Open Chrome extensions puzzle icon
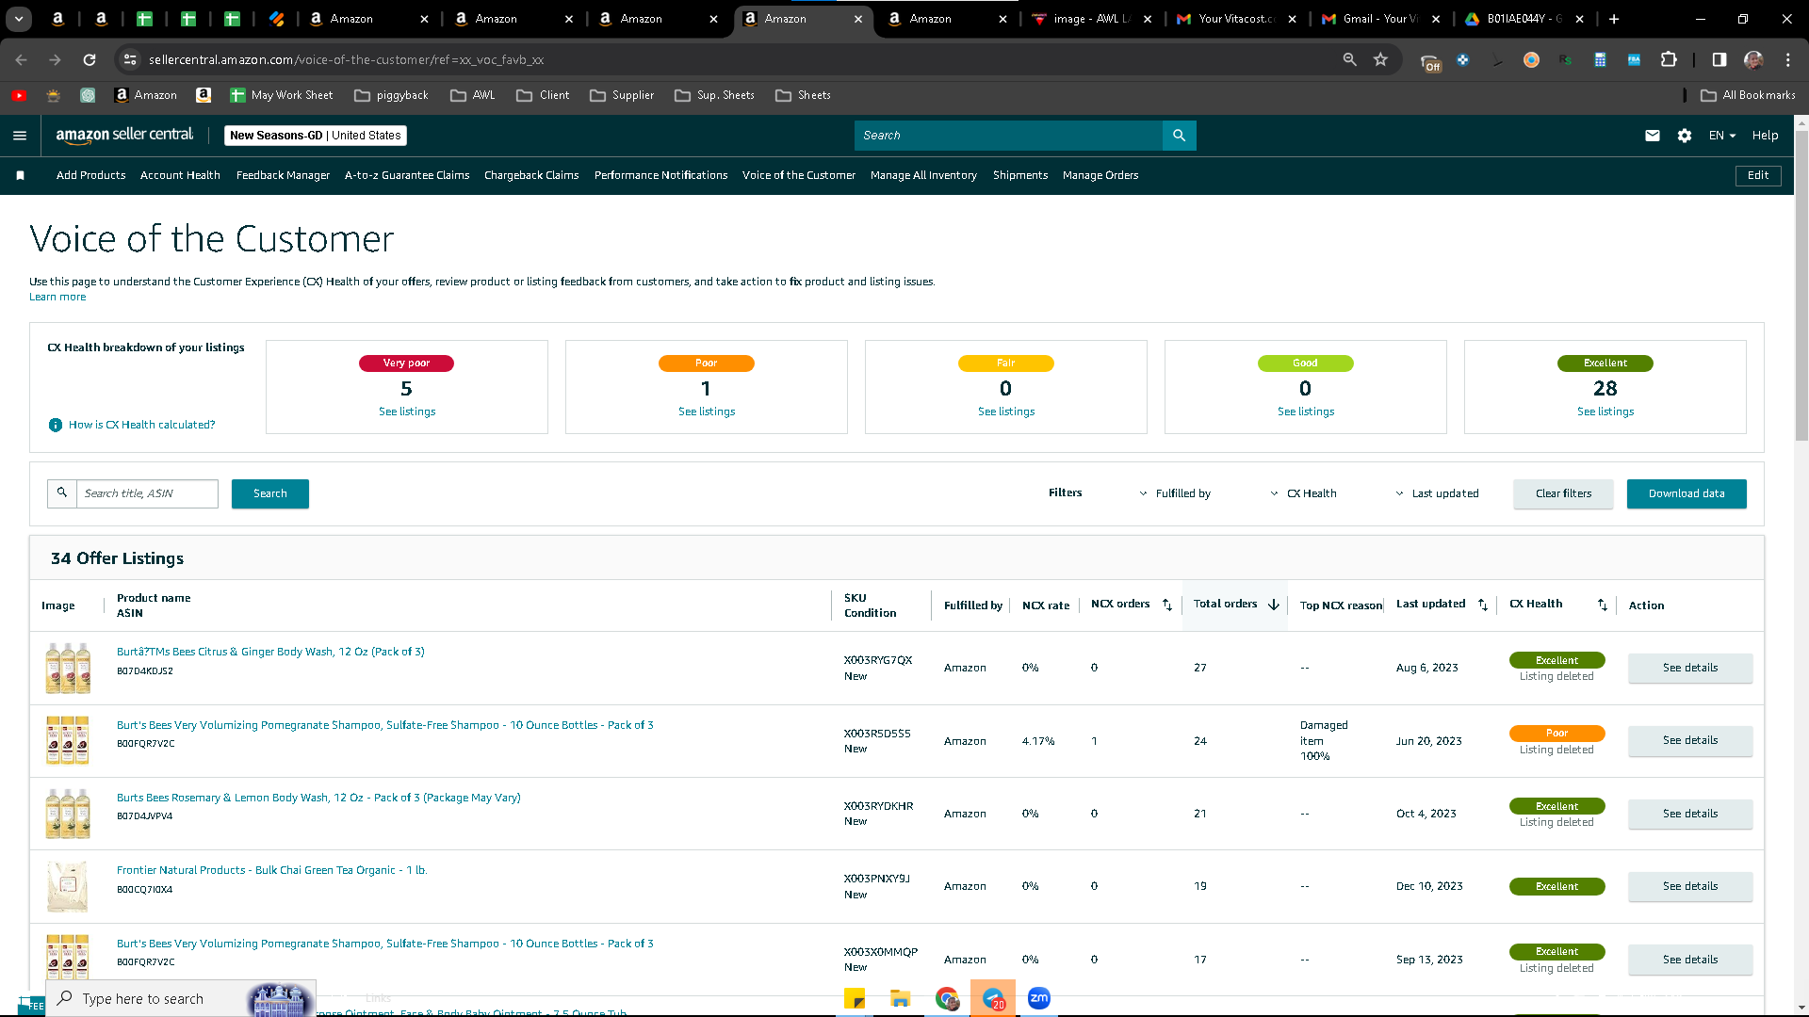1809x1017 pixels. coord(1669,59)
